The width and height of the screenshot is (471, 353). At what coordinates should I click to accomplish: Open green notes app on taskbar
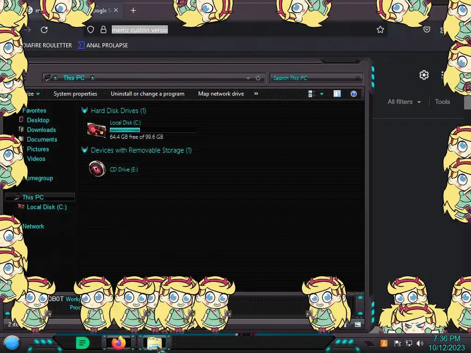coord(82,342)
